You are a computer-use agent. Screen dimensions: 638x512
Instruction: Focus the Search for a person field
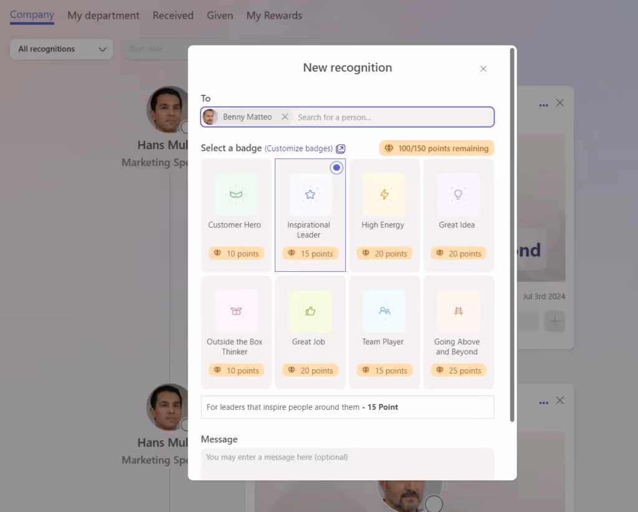tap(394, 117)
